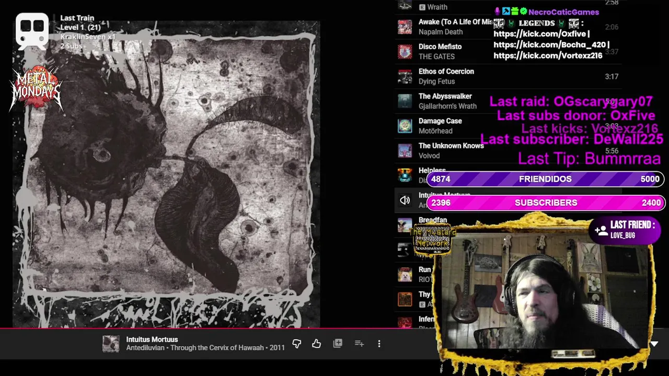Open the three-dot more actions menu
The height and width of the screenshot is (376, 669).
[x=379, y=344]
